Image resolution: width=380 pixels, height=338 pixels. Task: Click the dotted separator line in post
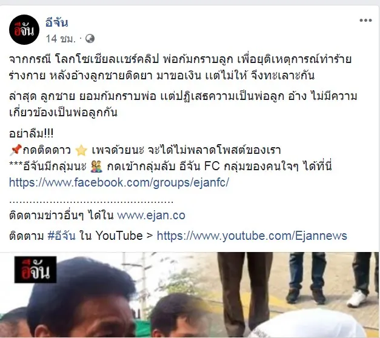click(91, 201)
